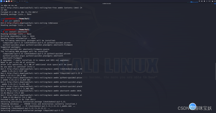
Task: Click the lock screen icon
Action: click(x=213, y=1)
